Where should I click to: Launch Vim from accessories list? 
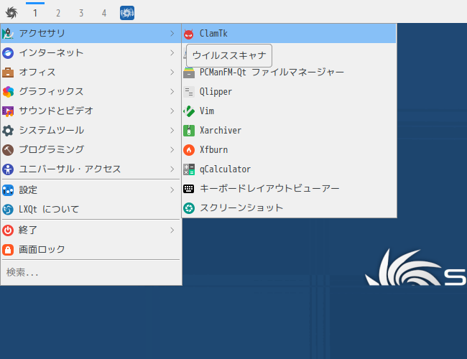pos(289,111)
